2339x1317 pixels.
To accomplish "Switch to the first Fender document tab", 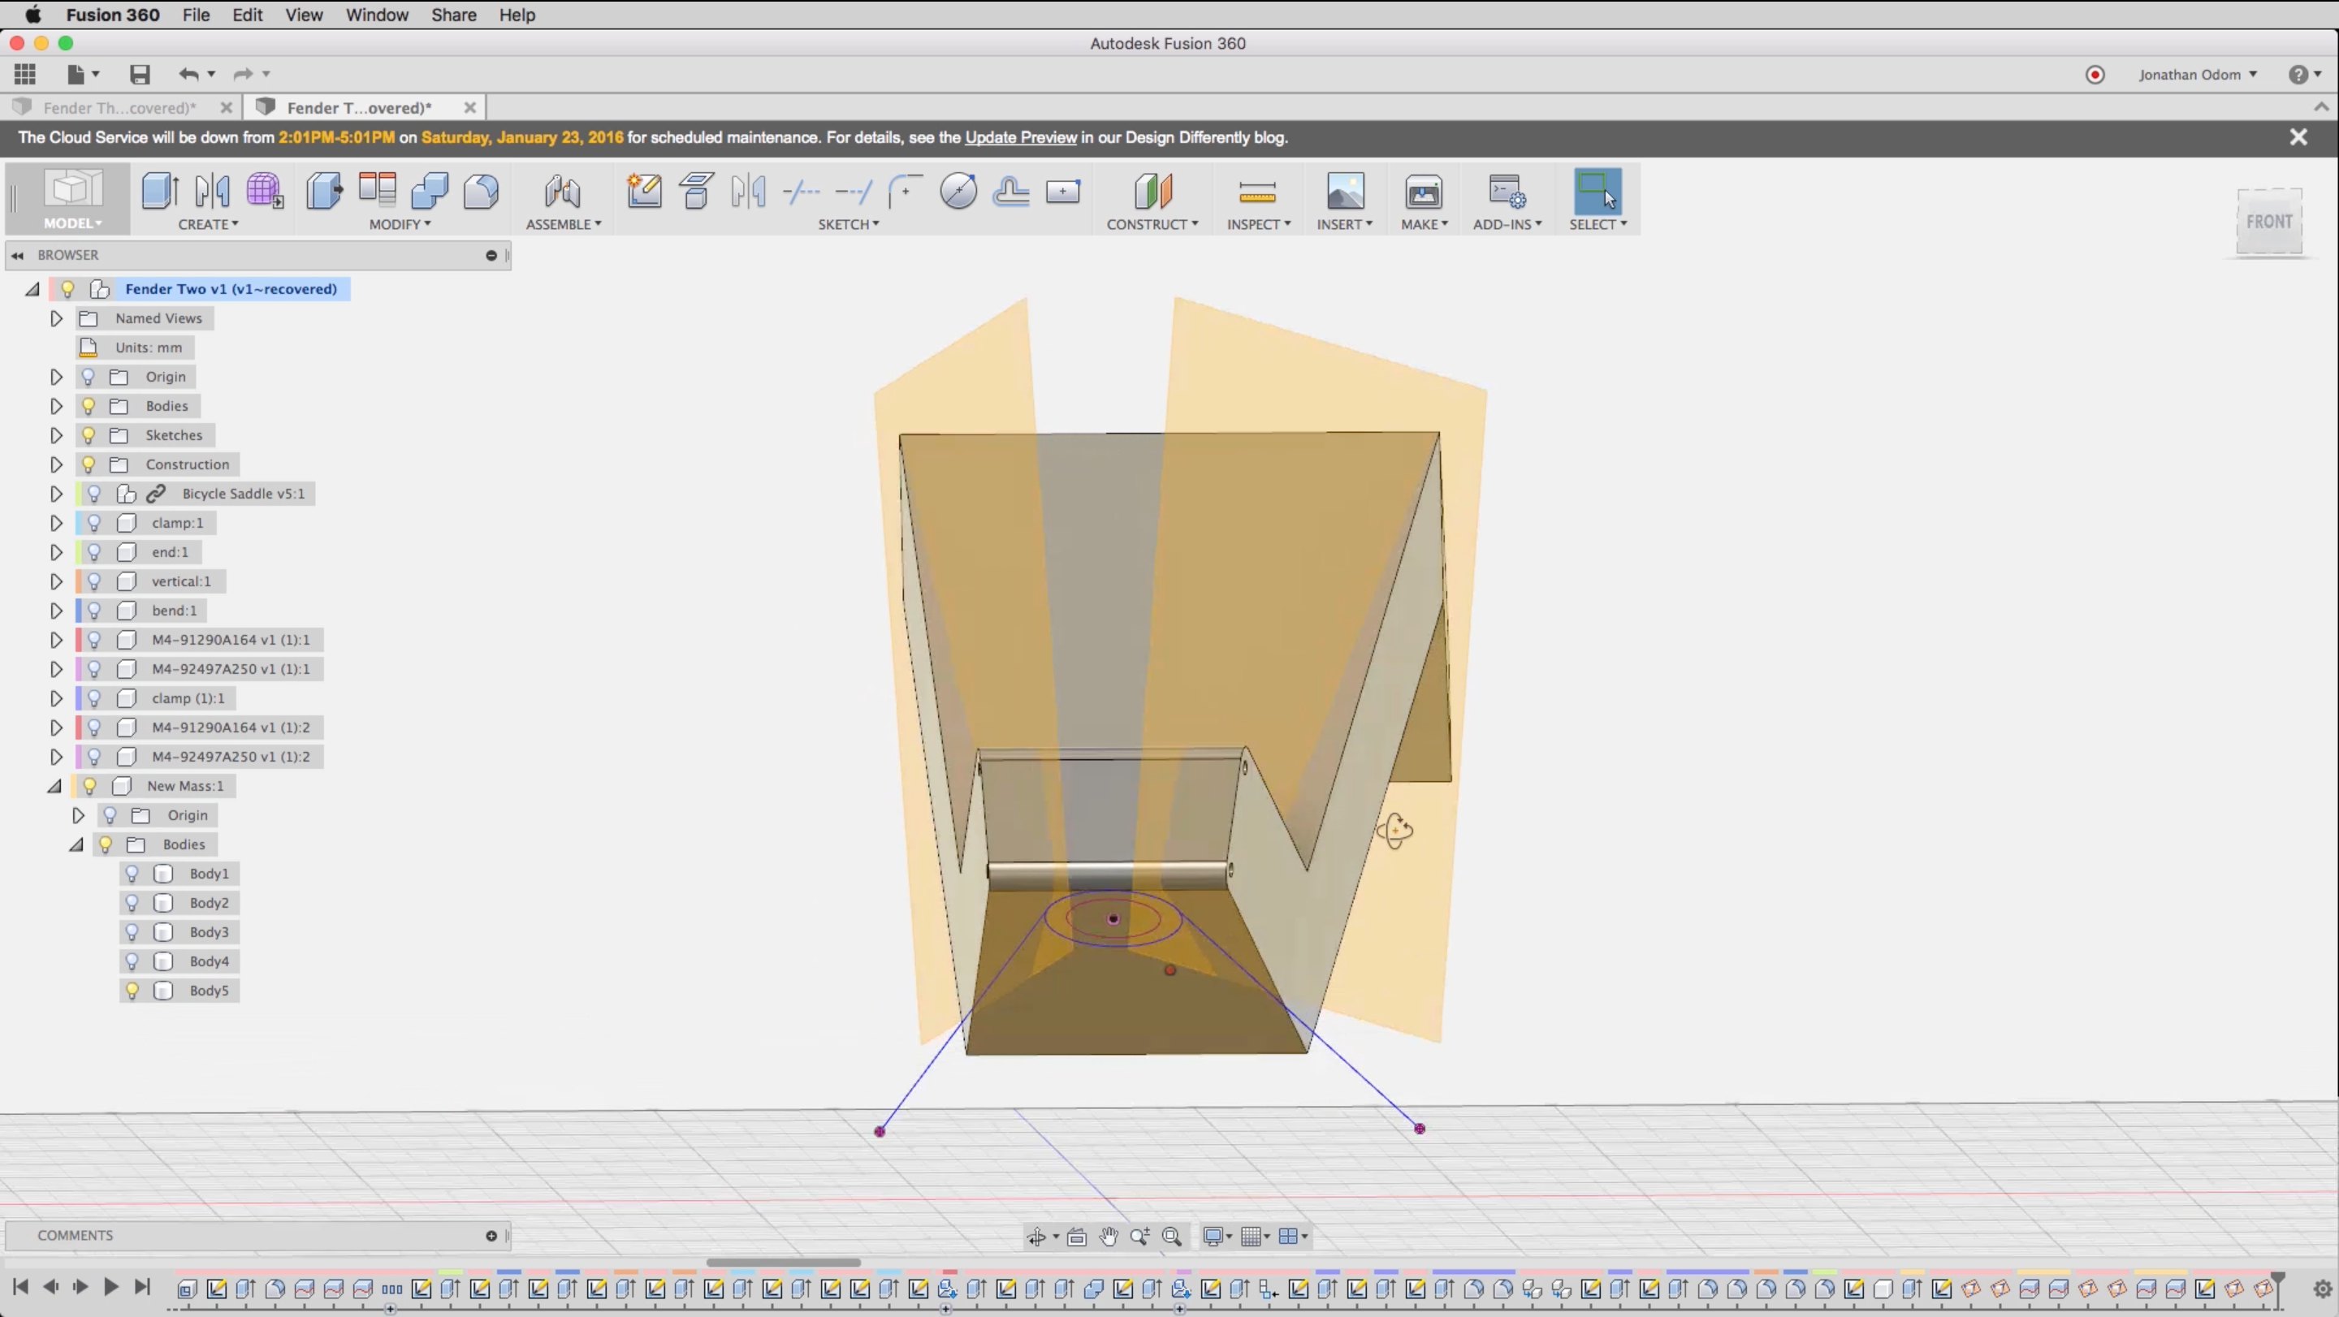I will pyautogui.click(x=119, y=108).
